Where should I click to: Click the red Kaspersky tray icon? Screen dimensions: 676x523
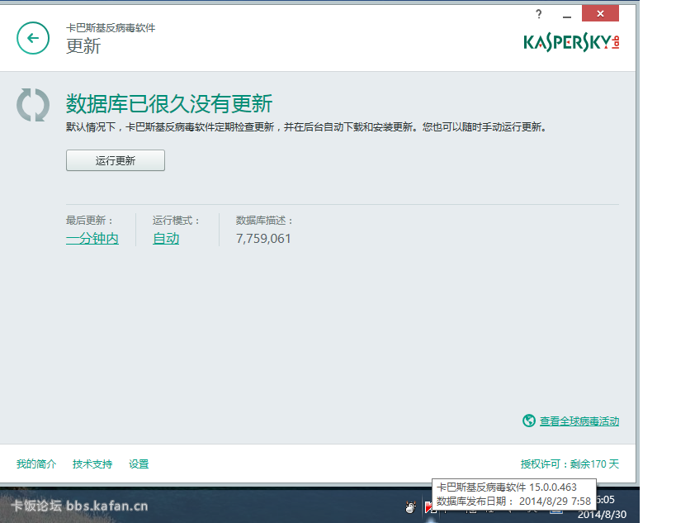(428, 507)
